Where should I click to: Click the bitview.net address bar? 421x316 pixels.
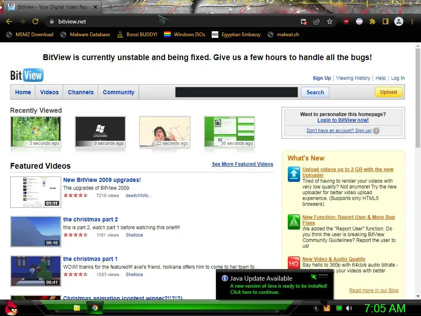click(172, 21)
